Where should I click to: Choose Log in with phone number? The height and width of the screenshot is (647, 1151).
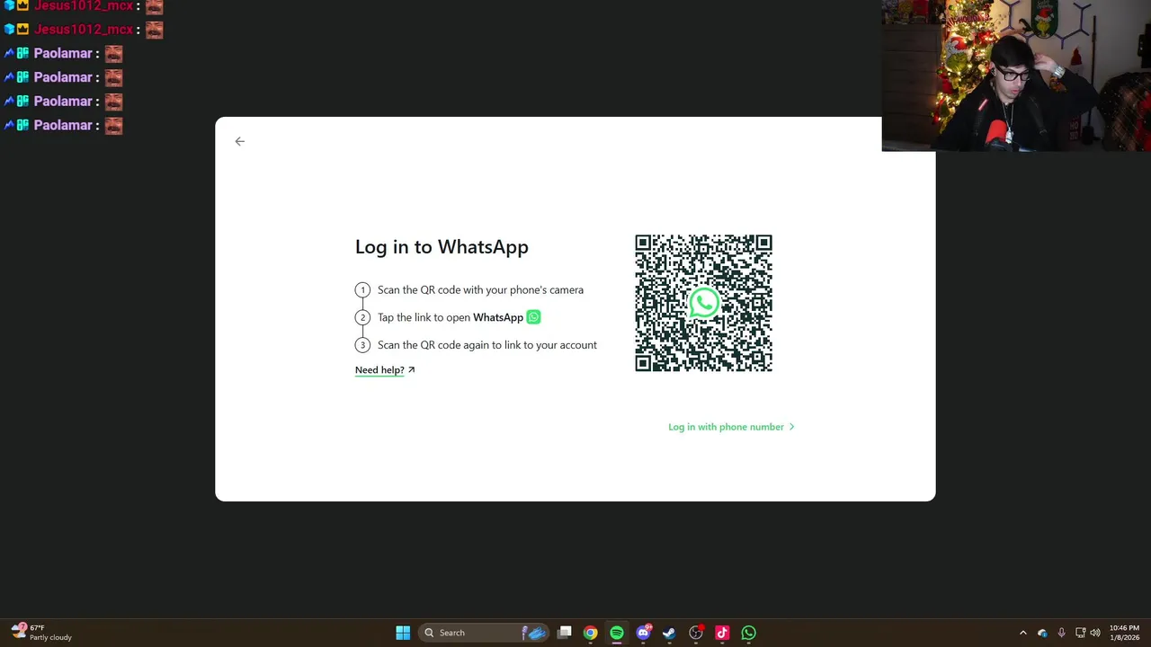[731, 427]
